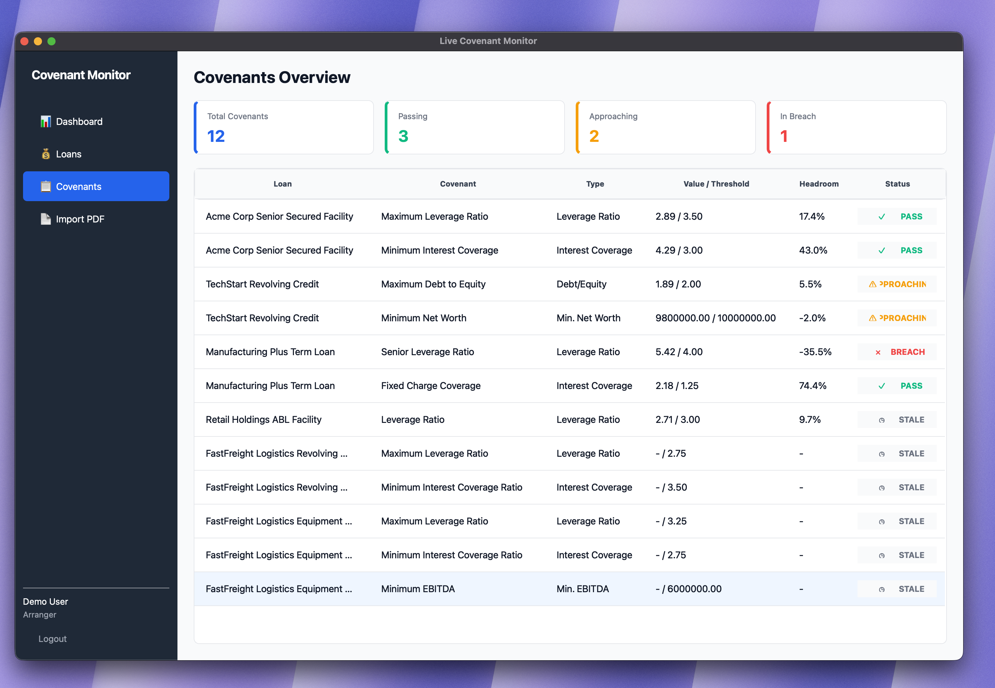Click the Covenants clipboard icon
995x688 pixels.
[45, 187]
